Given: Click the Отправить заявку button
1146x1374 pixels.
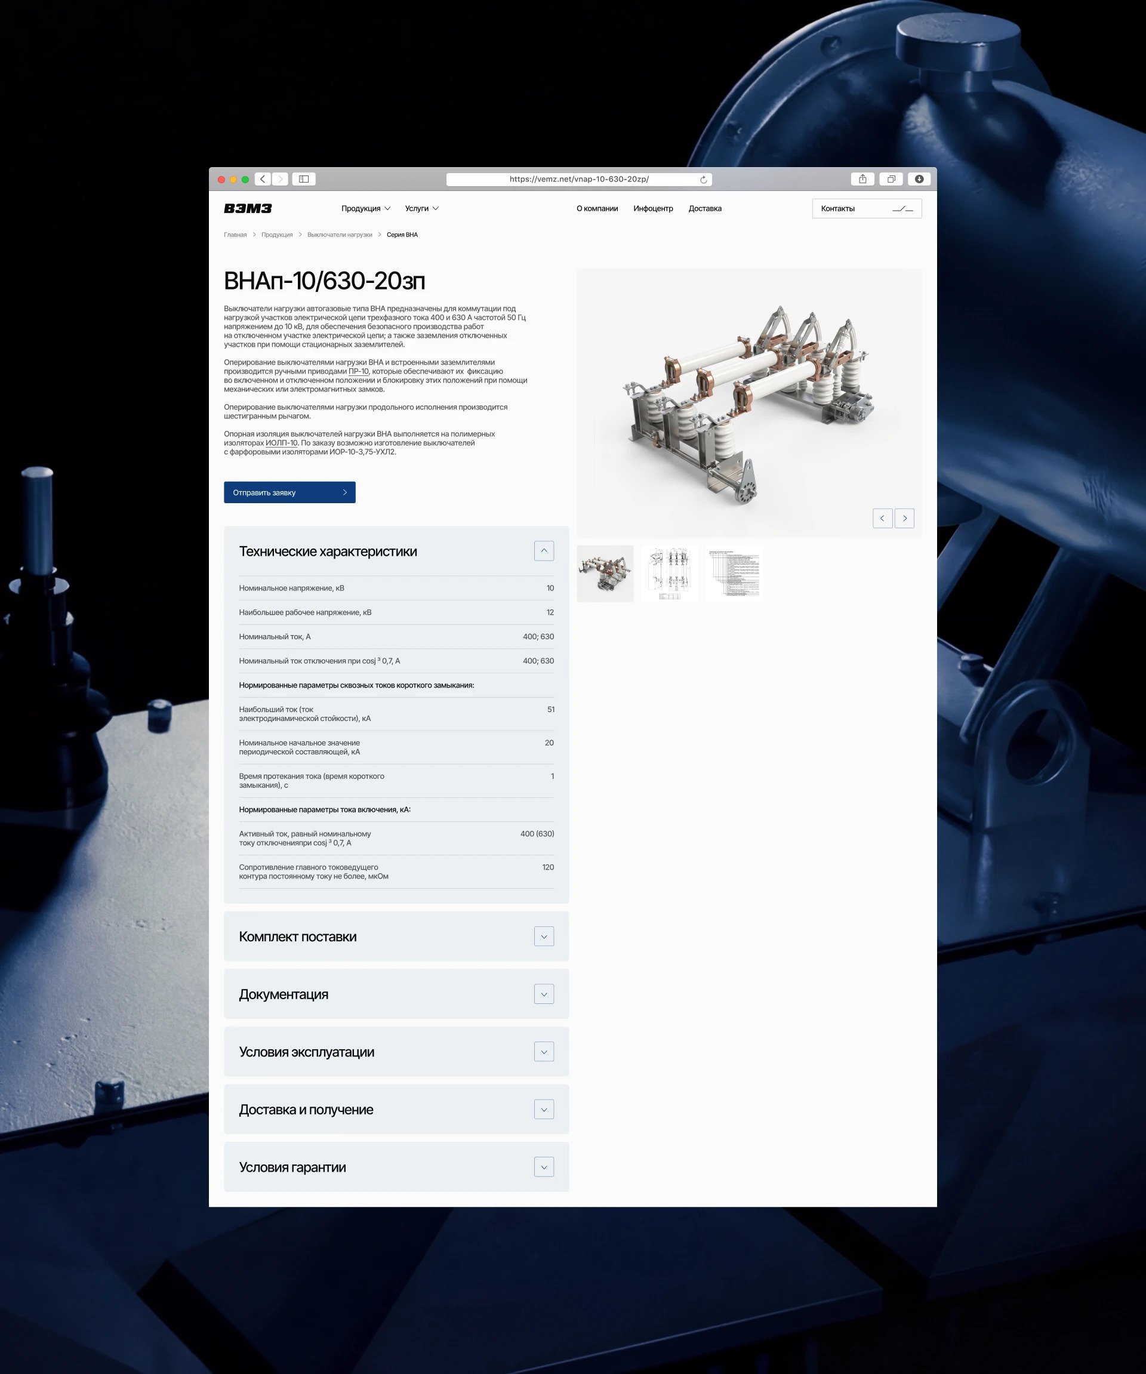Looking at the screenshot, I should click(x=289, y=492).
